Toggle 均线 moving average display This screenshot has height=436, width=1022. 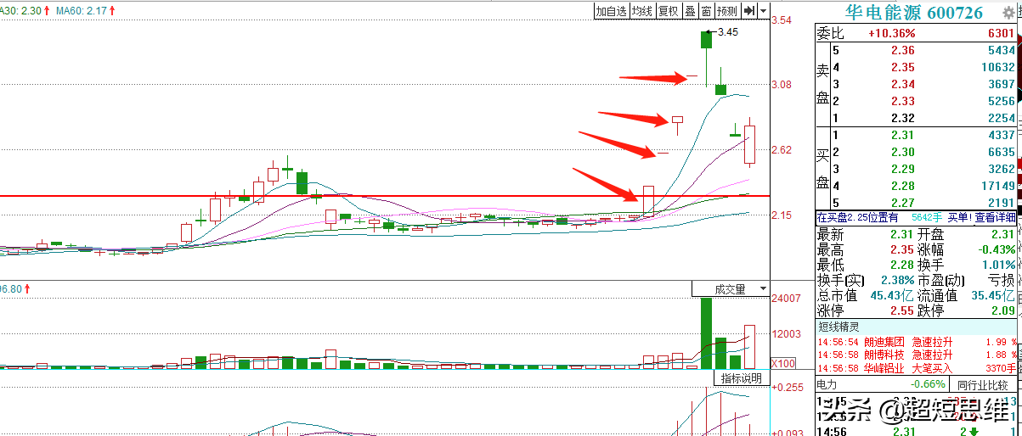pyautogui.click(x=642, y=10)
